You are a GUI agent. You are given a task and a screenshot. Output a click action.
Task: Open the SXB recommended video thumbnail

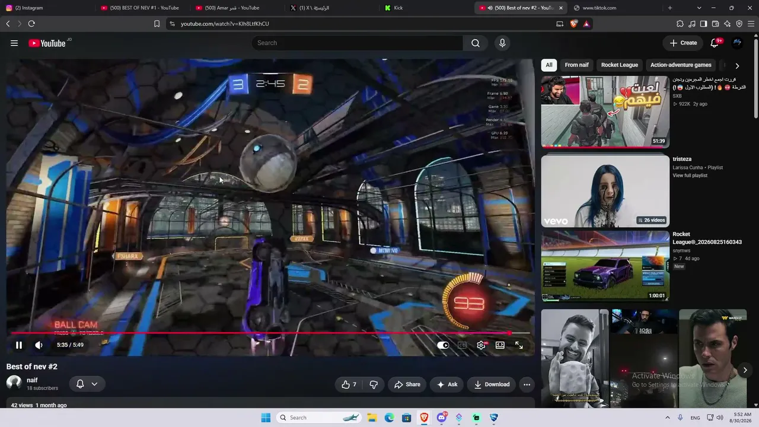pos(605,111)
